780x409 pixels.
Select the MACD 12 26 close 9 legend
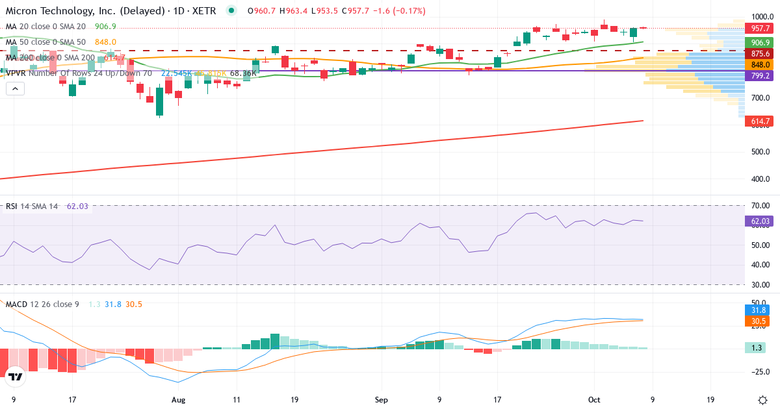[x=74, y=304]
